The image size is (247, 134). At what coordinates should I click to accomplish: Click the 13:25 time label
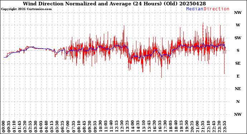pyautogui.click(x=127, y=126)
